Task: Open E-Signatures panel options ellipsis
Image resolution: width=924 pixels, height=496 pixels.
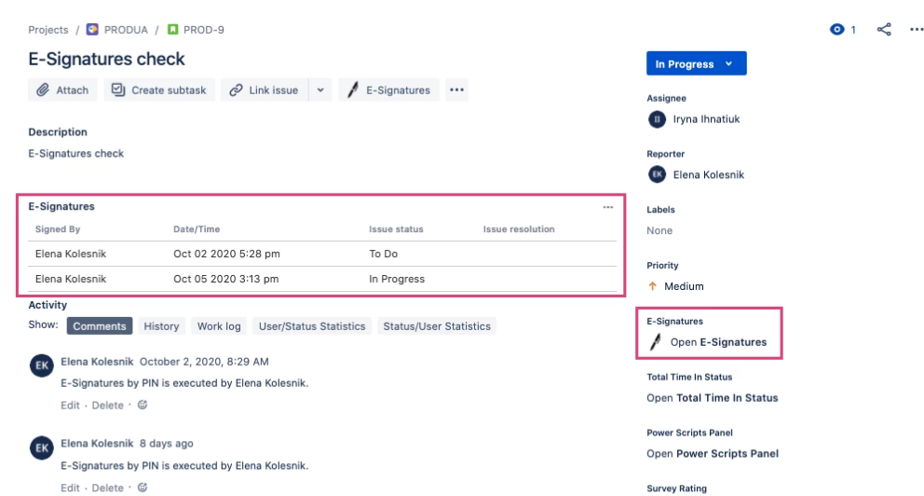Action: click(607, 207)
